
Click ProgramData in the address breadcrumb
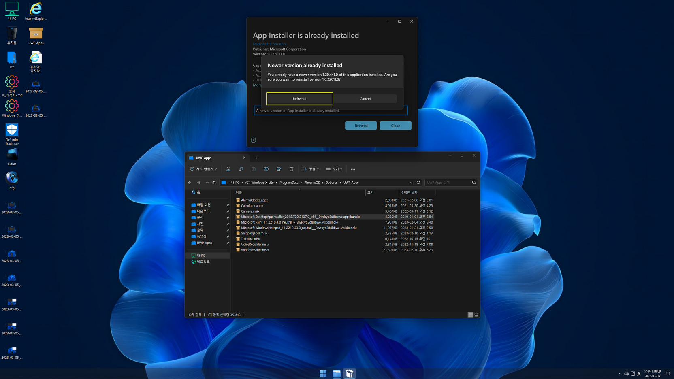coord(289,183)
